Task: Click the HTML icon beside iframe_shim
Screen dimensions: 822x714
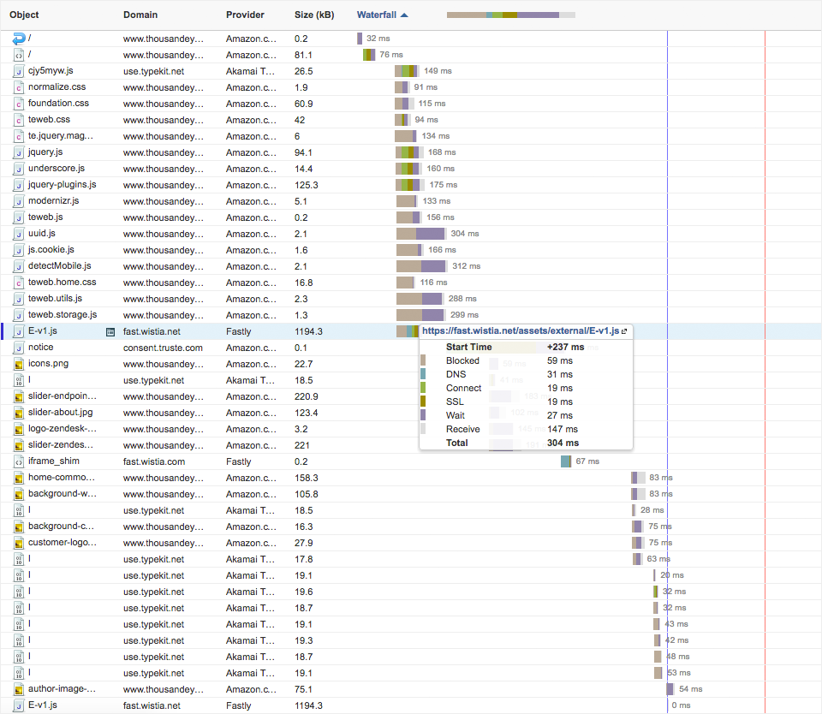Action: (x=19, y=461)
